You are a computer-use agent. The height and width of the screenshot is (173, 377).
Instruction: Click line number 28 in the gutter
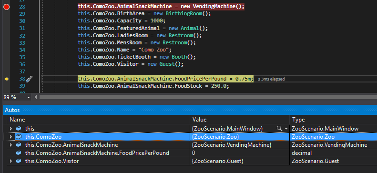click(22, 7)
